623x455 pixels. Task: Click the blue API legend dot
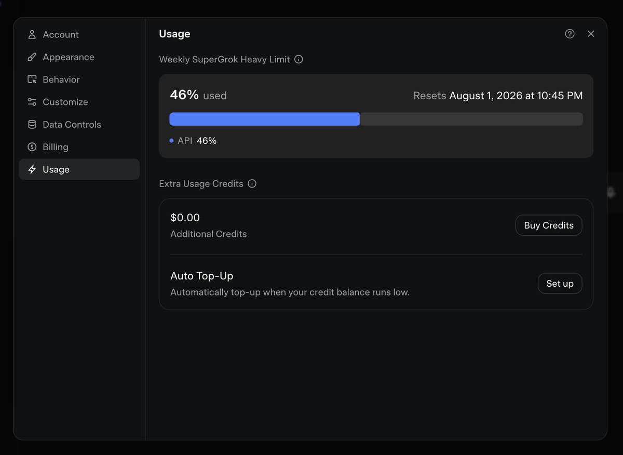(172, 141)
